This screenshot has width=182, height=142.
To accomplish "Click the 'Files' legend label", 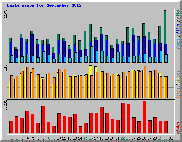I will tap(178, 28).
